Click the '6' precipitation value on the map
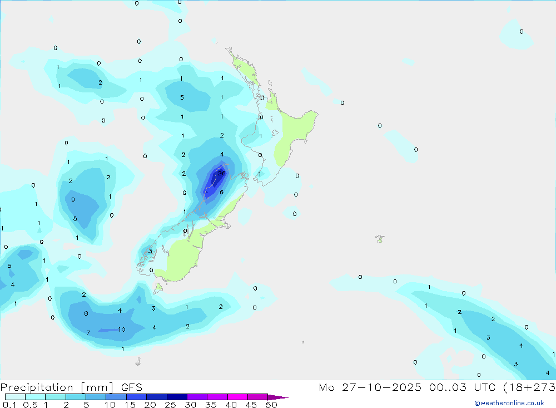This screenshot has height=408, width=556. point(222,193)
